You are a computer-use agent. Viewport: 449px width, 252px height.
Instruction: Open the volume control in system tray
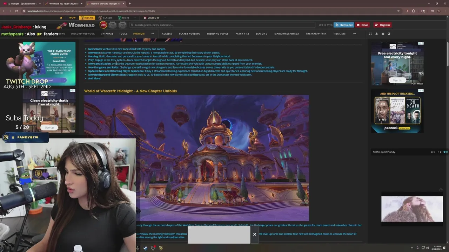[427, 248]
